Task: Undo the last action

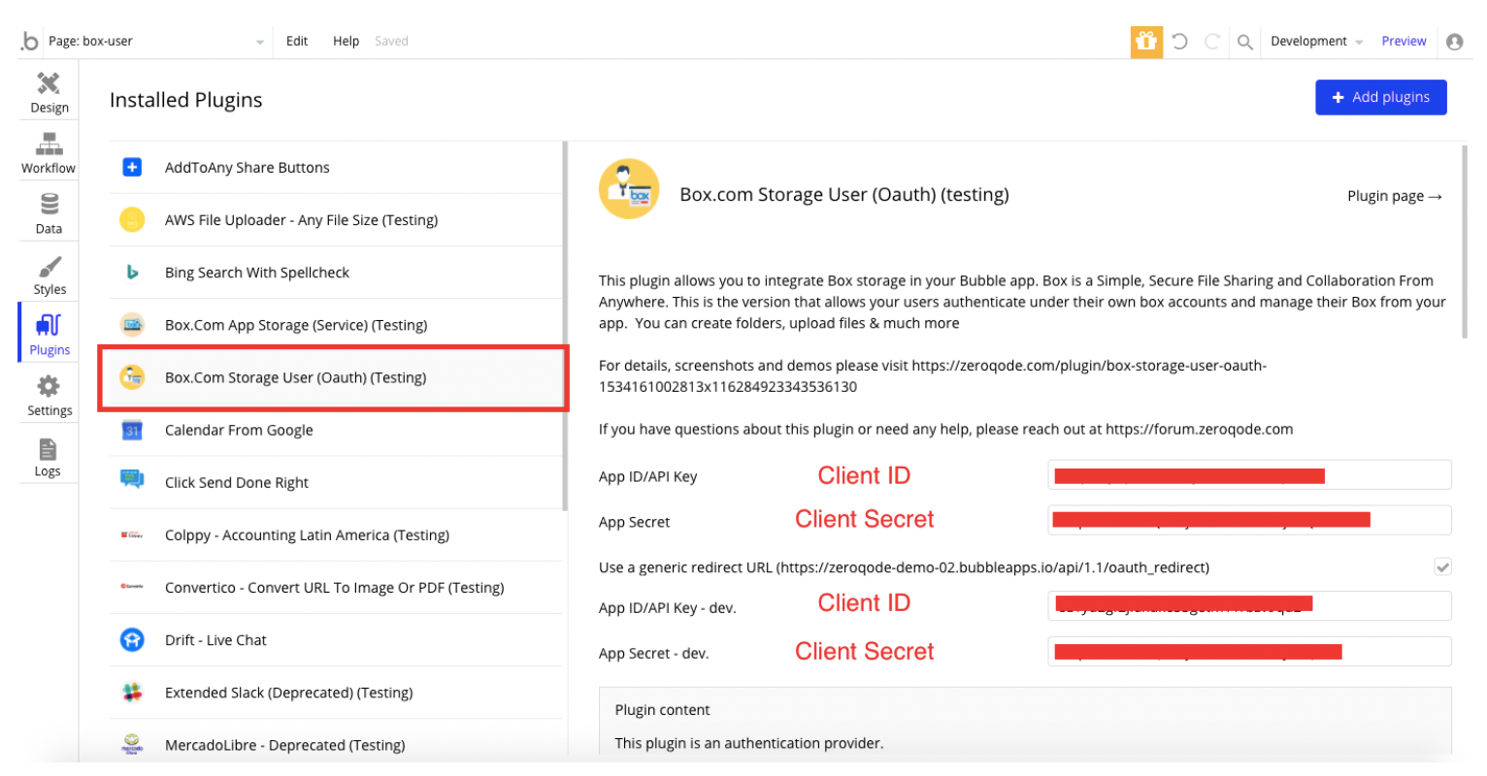Action: point(1179,42)
